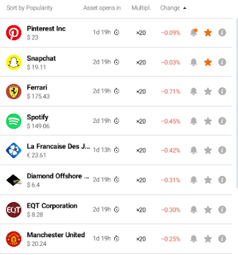Open the Manchester United asset row
Viewport: 238px width, 255px height.
[116, 238]
